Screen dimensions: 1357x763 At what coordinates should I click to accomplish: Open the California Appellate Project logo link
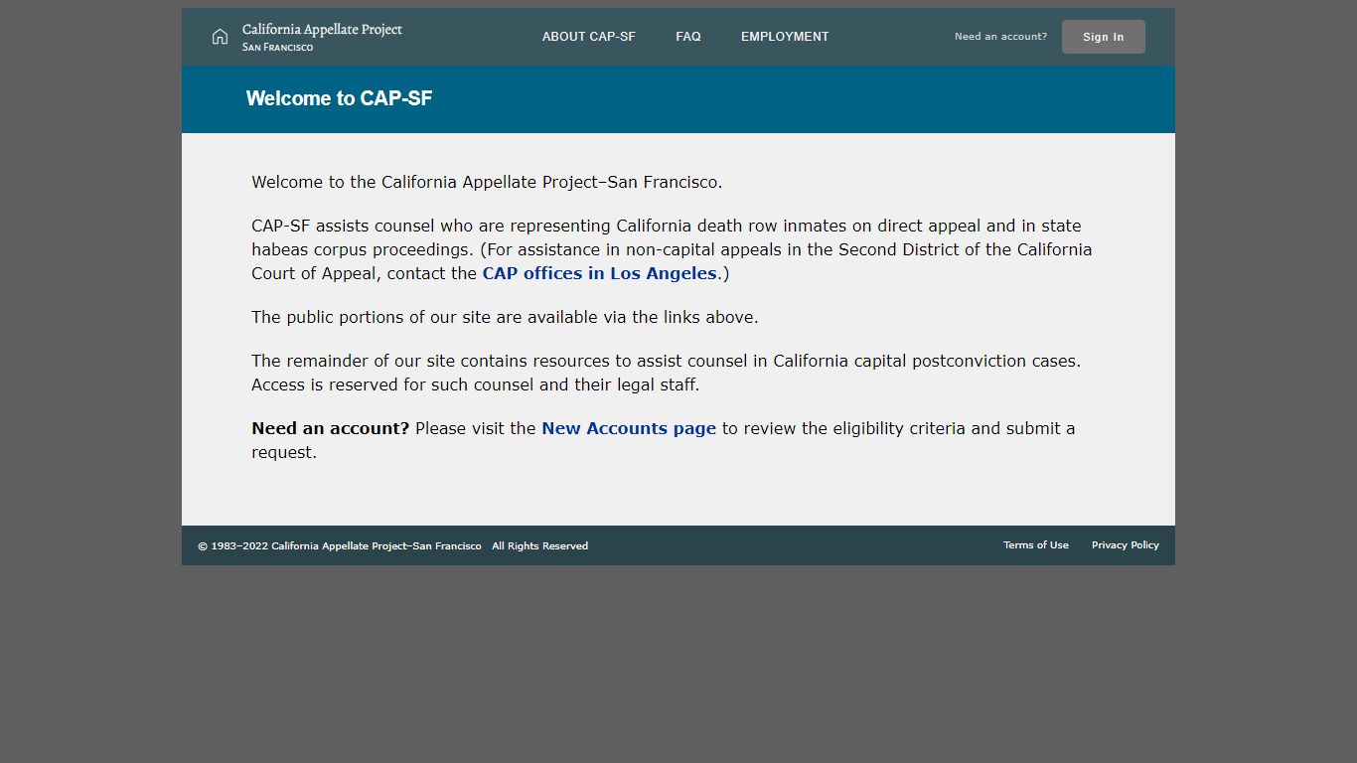click(x=322, y=37)
